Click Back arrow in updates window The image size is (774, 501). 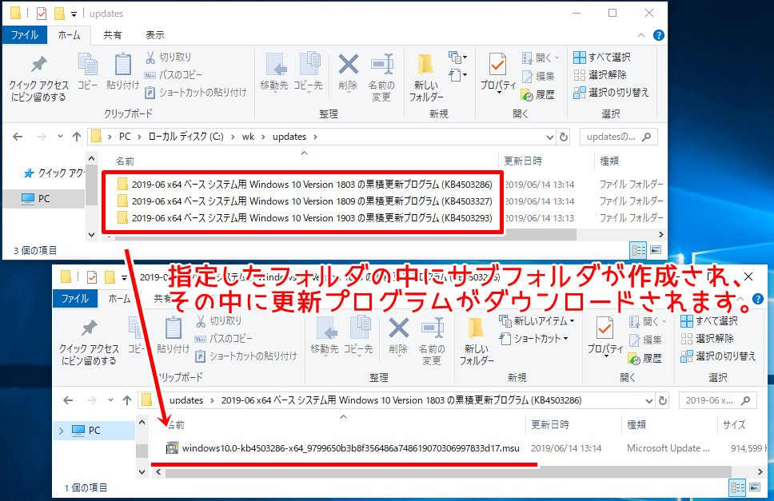tap(18, 137)
